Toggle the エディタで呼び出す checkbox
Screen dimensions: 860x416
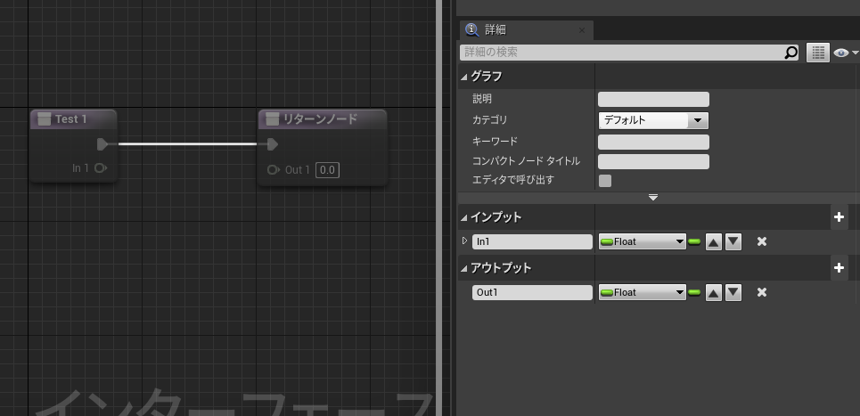(605, 180)
